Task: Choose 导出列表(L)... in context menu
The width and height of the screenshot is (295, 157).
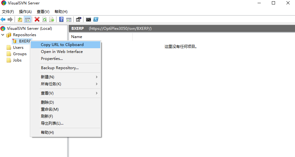Action: [x=65, y=123]
